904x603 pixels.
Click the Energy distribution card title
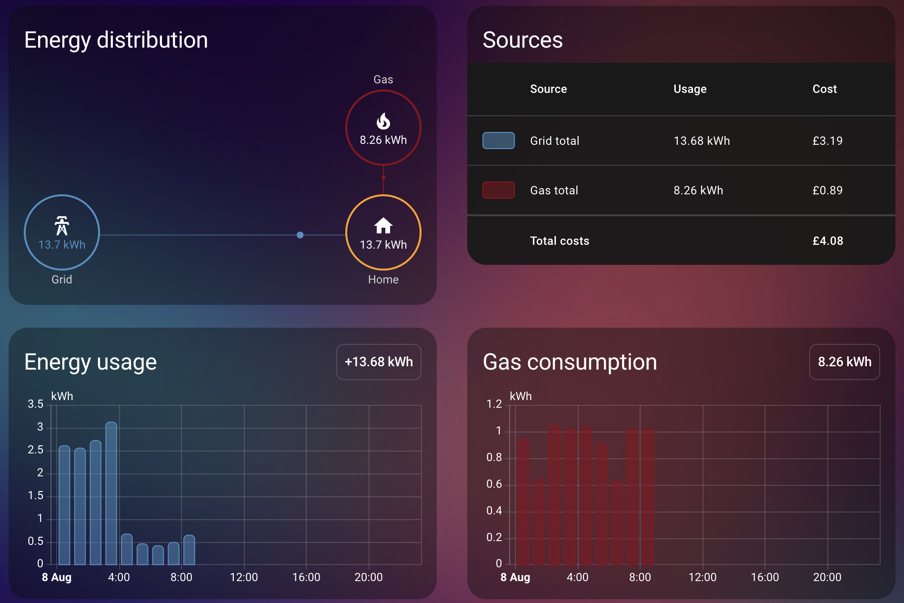point(116,40)
